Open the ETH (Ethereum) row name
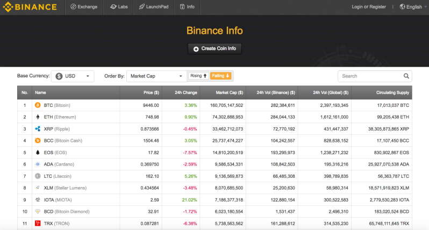This screenshot has height=230, width=429. click(60, 117)
